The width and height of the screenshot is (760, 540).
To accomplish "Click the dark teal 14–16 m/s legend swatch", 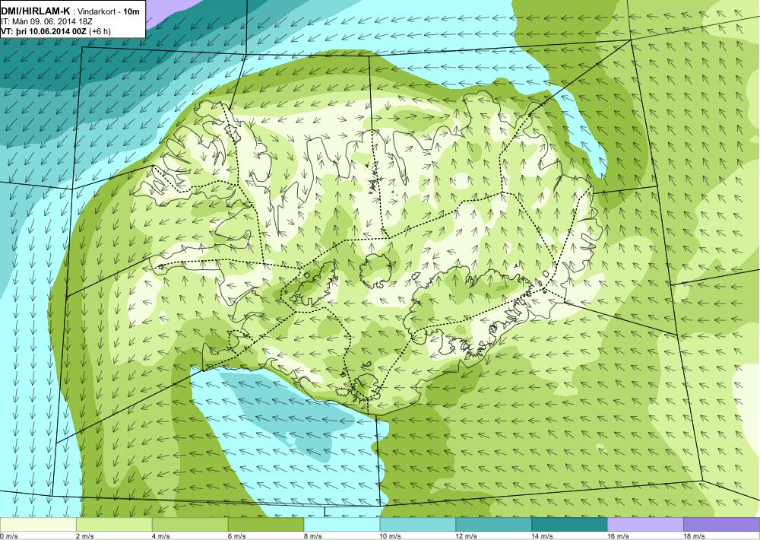I will (569, 525).
